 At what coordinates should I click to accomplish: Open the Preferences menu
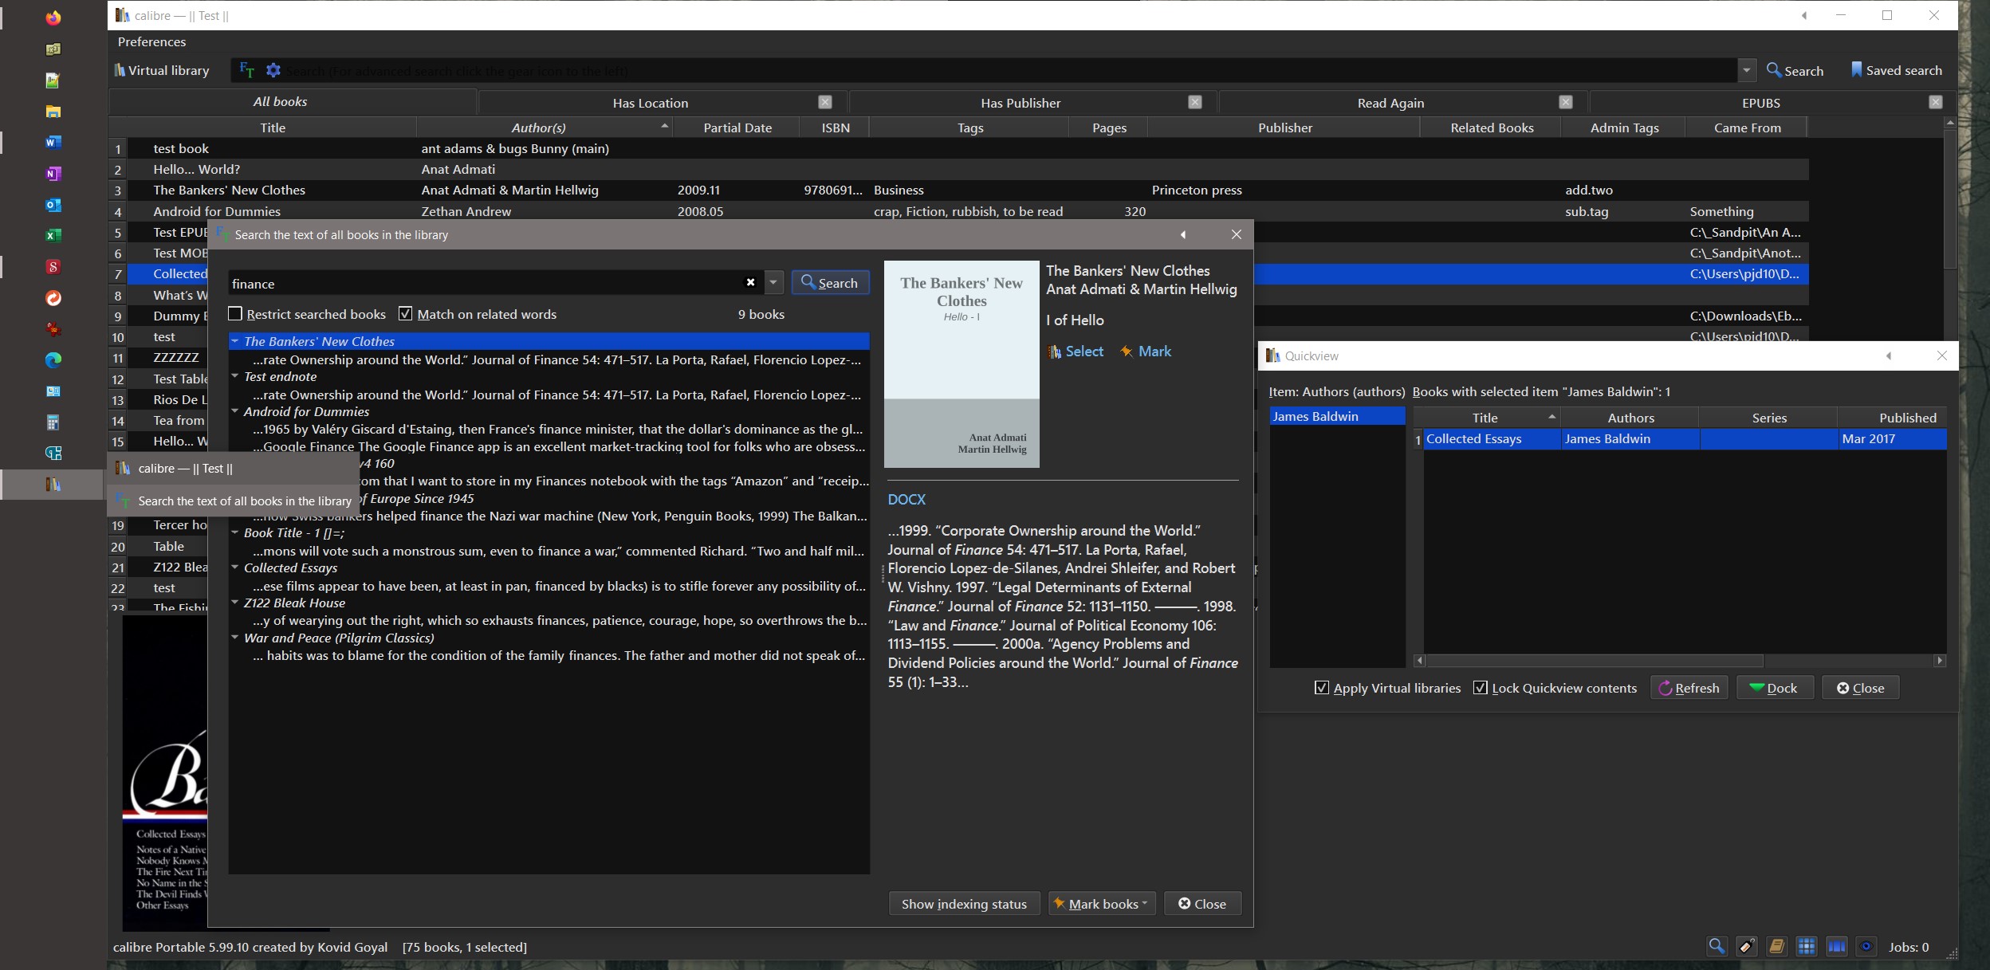tap(151, 41)
